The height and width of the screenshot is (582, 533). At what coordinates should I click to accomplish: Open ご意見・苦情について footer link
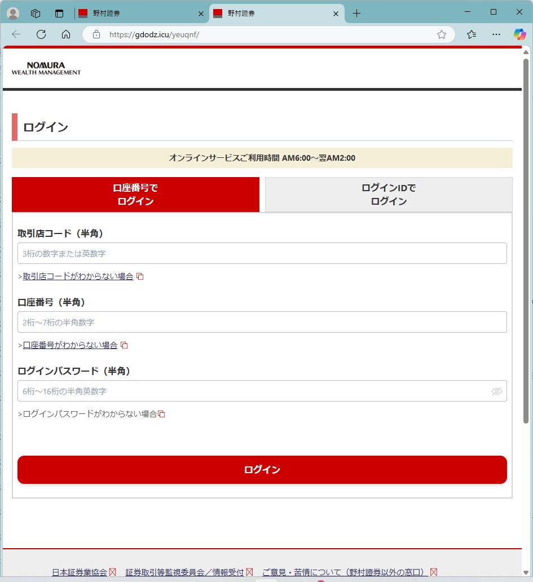(x=345, y=572)
